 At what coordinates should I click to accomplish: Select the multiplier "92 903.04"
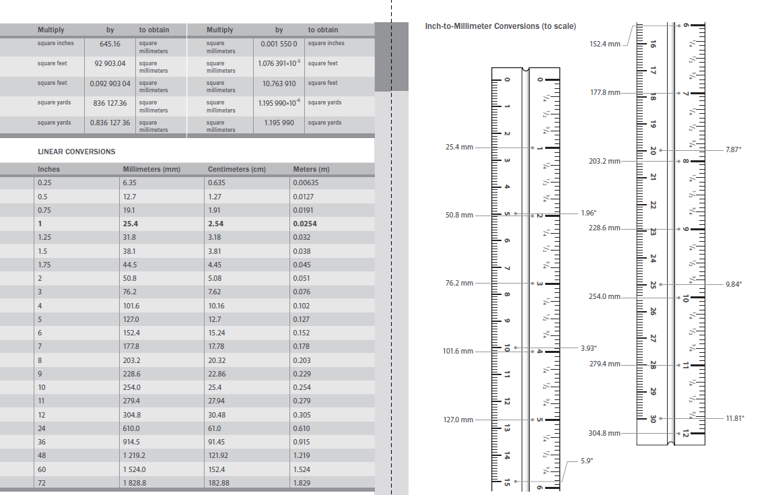pyautogui.click(x=110, y=63)
